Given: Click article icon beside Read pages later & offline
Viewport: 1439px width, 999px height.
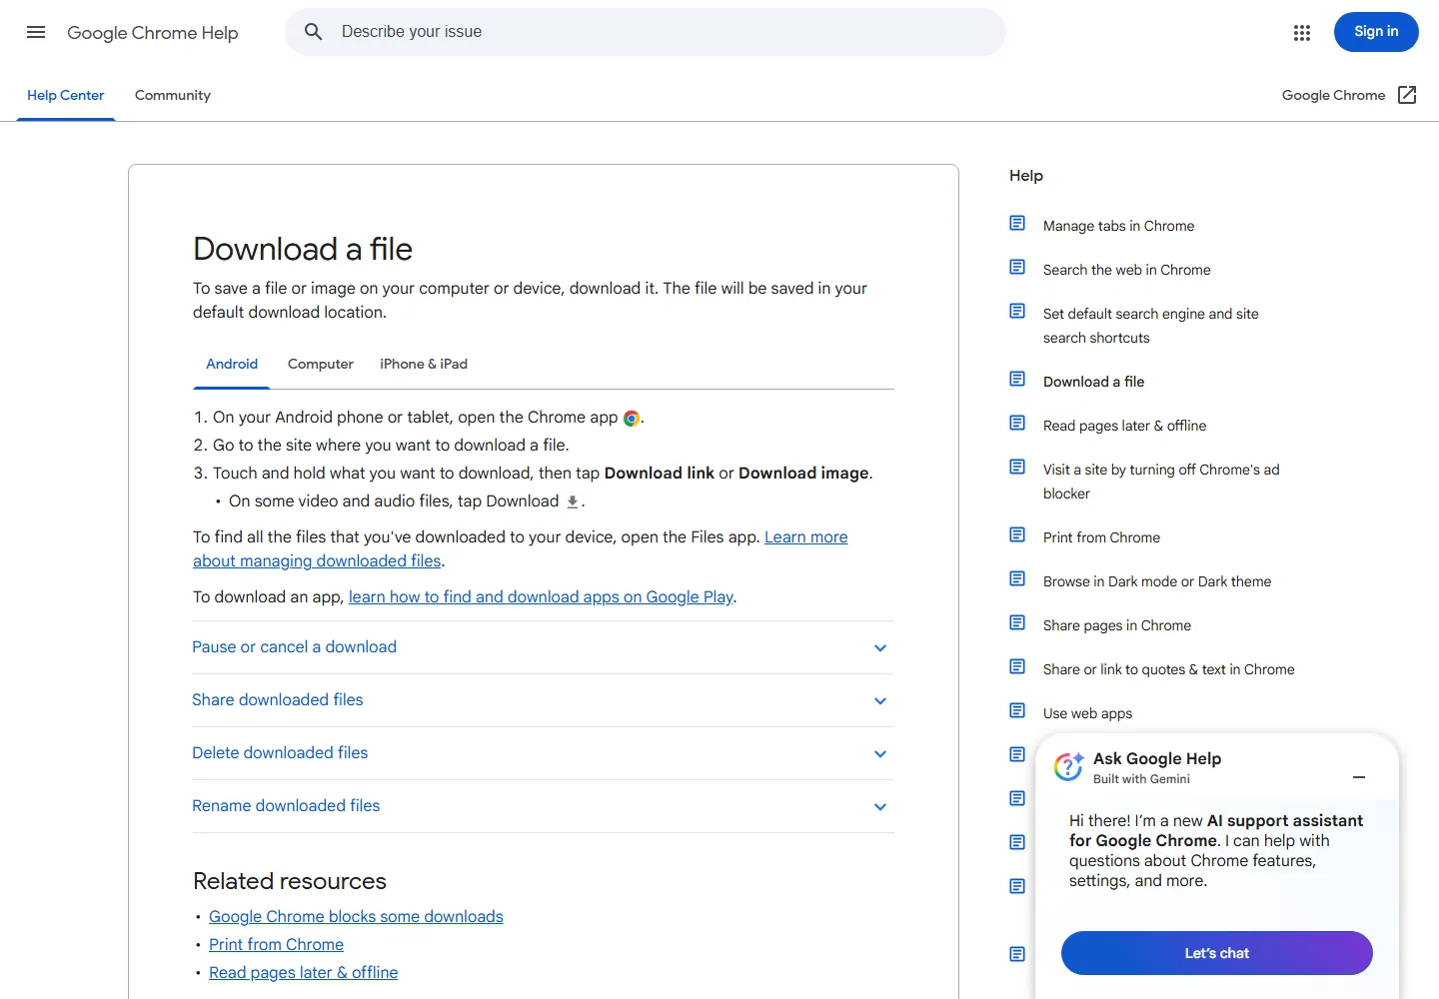Looking at the screenshot, I should pyautogui.click(x=1017, y=423).
